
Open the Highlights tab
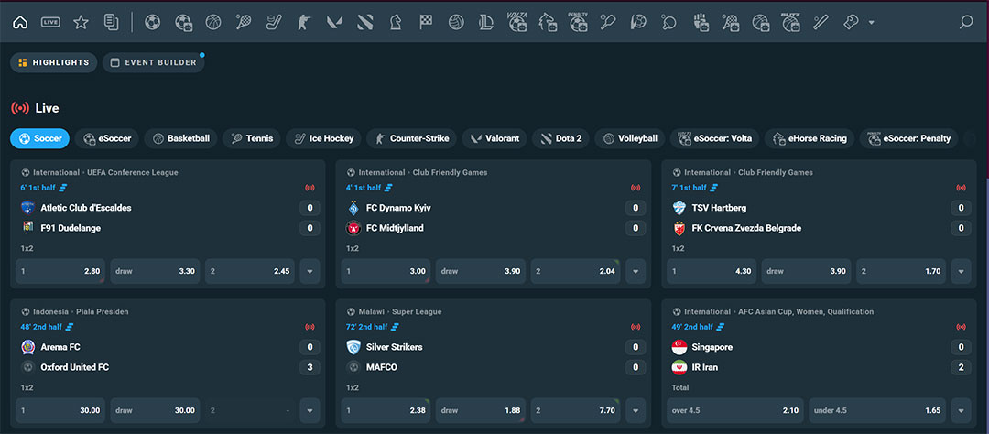[54, 62]
